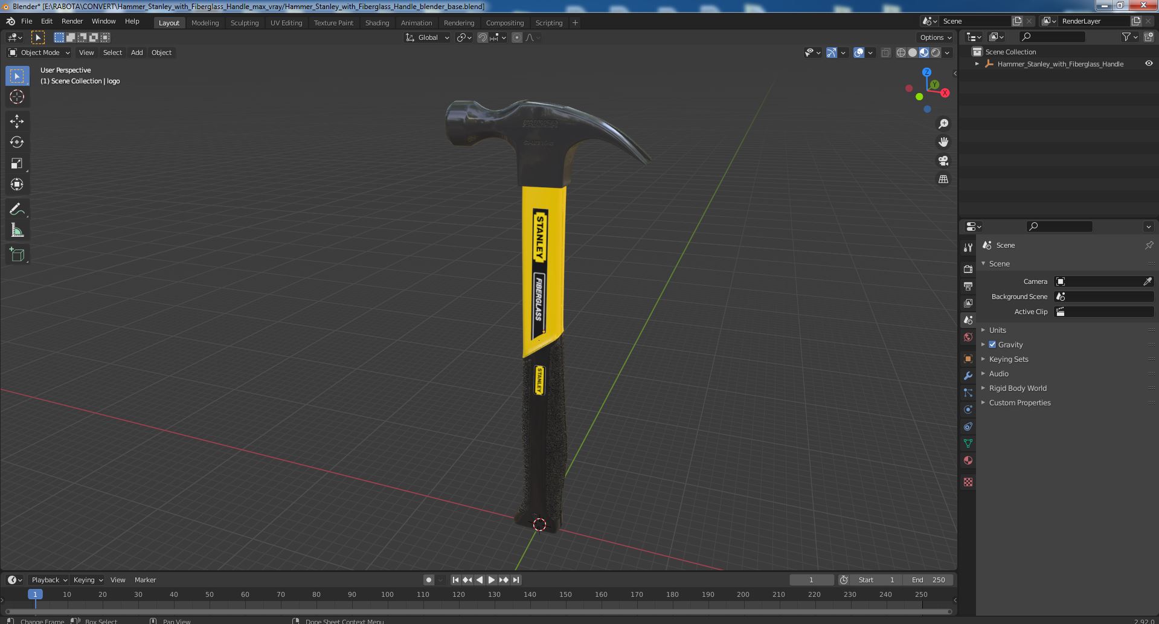Image resolution: width=1159 pixels, height=624 pixels.
Task: Open Object Data properties tab
Action: pos(968,443)
